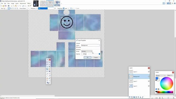Select the Gradient tool
This screenshot has height=99, width=176.
pyautogui.click(x=50, y=71)
